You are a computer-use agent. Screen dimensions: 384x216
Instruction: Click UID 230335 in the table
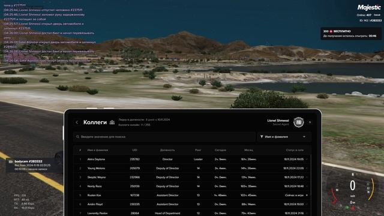(134, 204)
